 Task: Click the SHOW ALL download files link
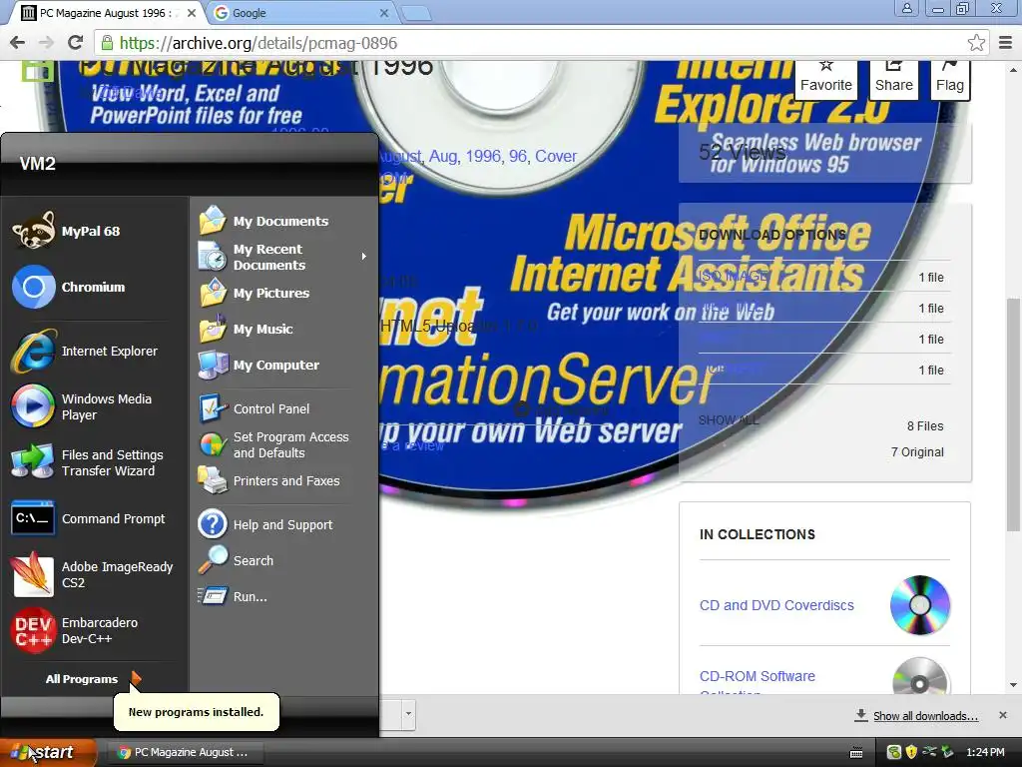point(729,420)
